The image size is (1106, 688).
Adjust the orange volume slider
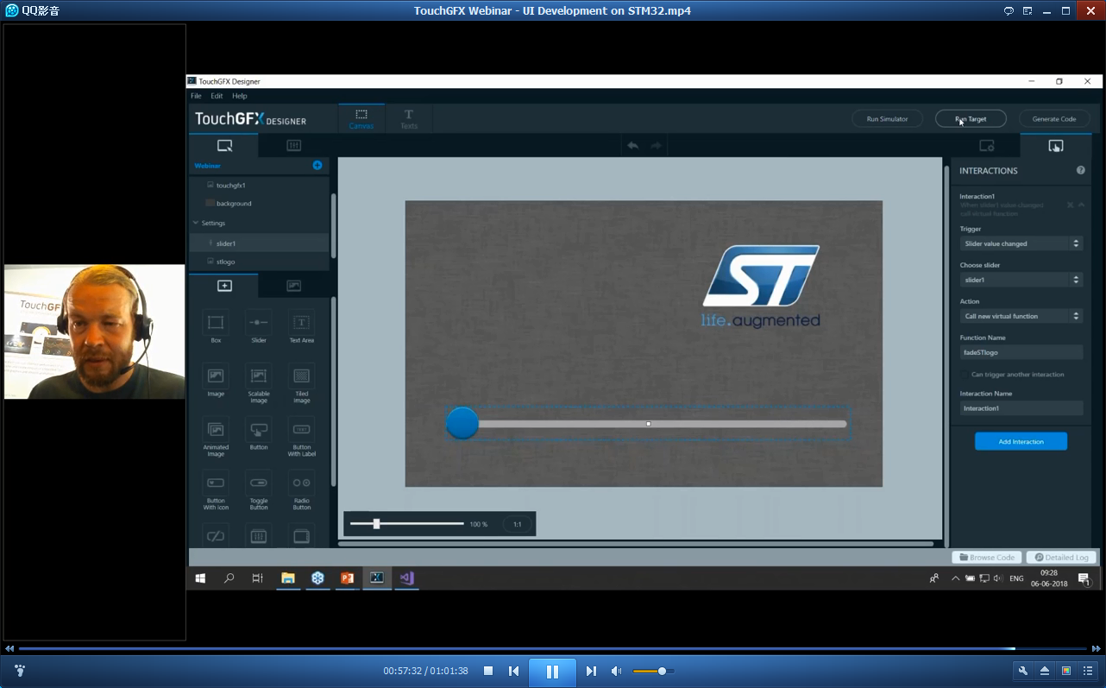click(653, 671)
